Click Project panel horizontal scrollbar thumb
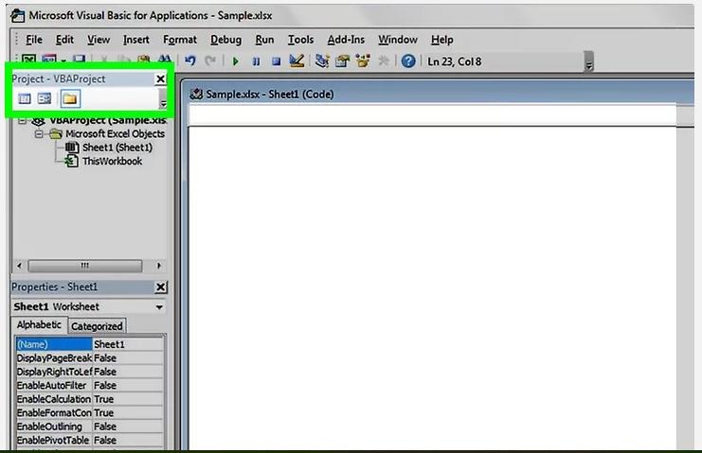The width and height of the screenshot is (702, 453). click(x=84, y=266)
